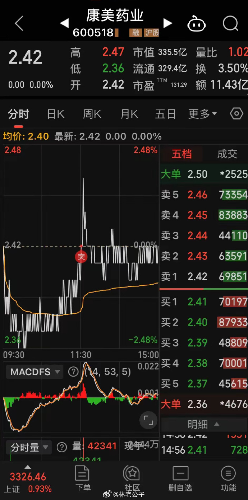Tap the 大单 2.36 row
The height and width of the screenshot is (500, 248).
point(204,404)
